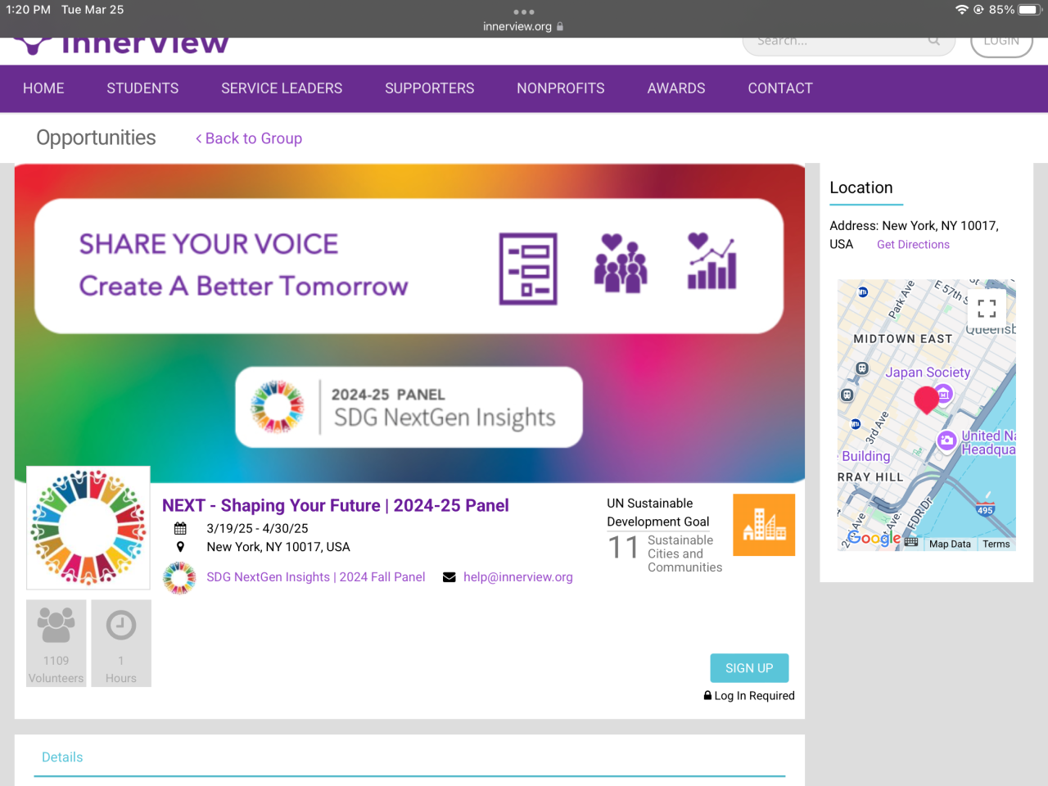
Task: Click the NEXT - Shaping Your Future title
Action: tap(336, 506)
